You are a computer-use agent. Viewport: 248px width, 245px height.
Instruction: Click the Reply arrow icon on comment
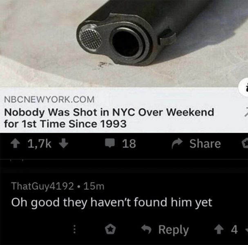click(x=146, y=229)
